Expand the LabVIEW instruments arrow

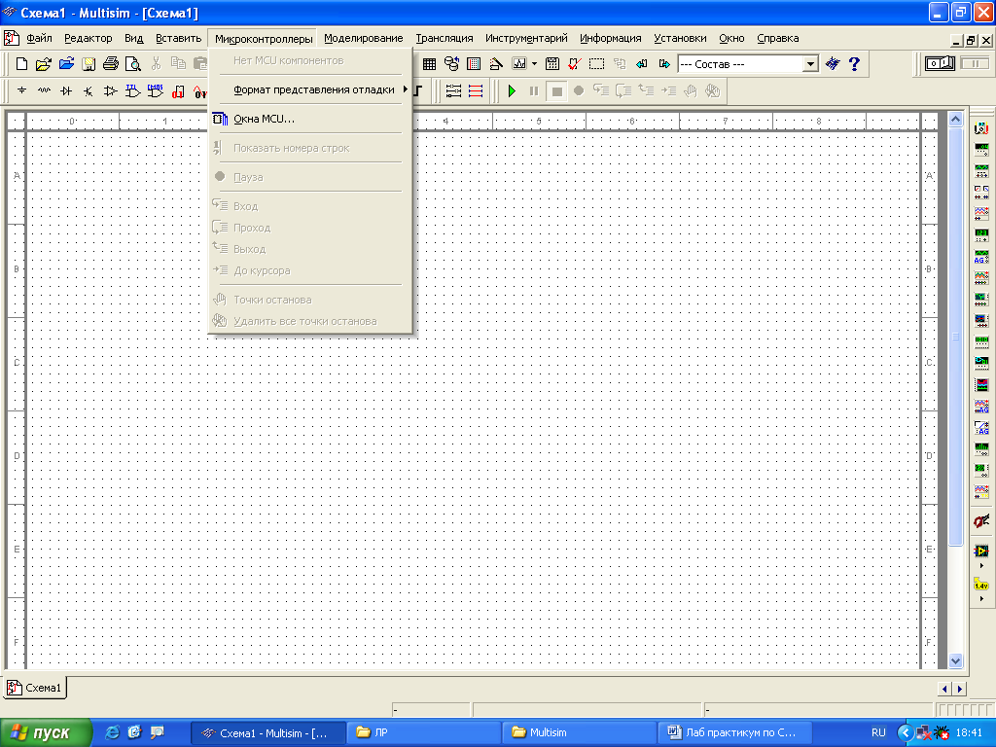(x=981, y=565)
